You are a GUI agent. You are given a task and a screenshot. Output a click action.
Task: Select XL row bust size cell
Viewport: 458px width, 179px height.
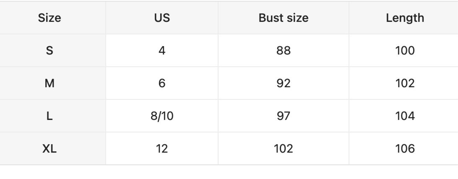[284, 148]
